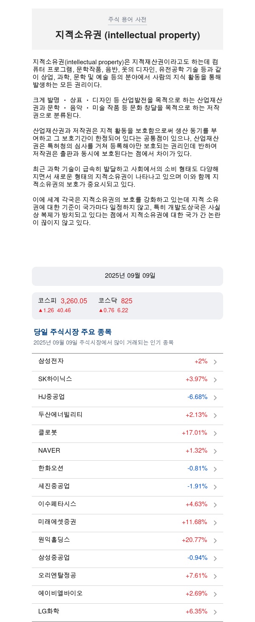Open the 삼성중공업 stock name
The height and width of the screenshot is (622, 255).
(54, 557)
